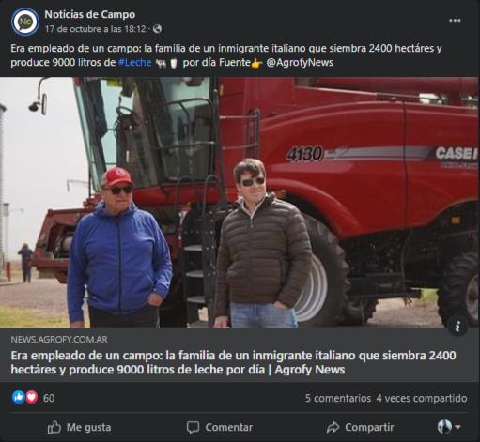480x442 pixels.
Task: Click the Noticias de Campo profile picture
Action: click(25, 22)
